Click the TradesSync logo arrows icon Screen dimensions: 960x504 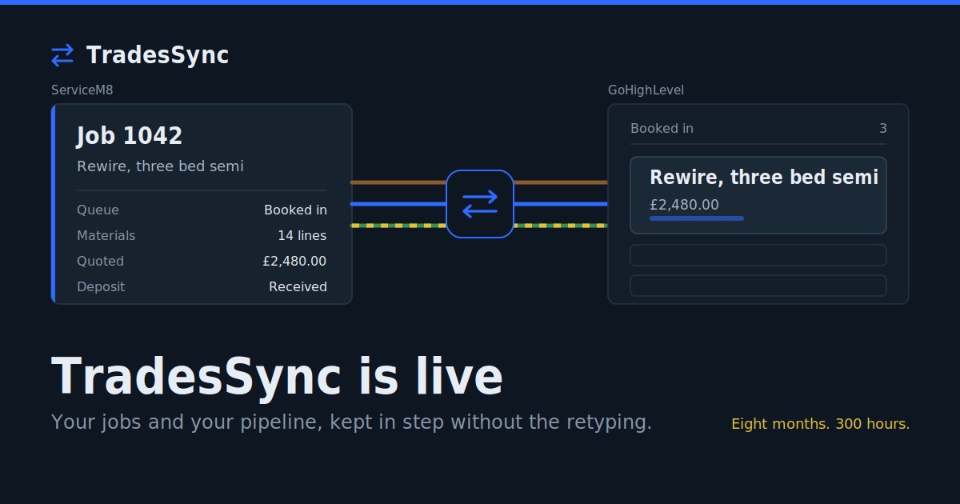coord(62,55)
